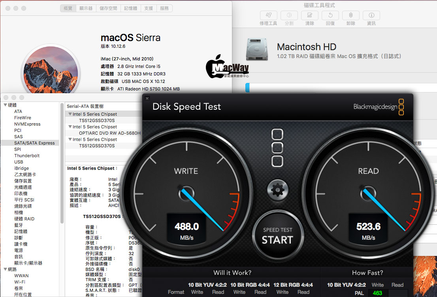Select 顯示卡/顯示器 in the sidebar
Screen dimensions: 437x297
(x=28, y=263)
